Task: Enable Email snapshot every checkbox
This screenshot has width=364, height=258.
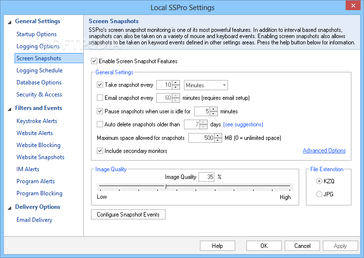Action: click(x=100, y=98)
